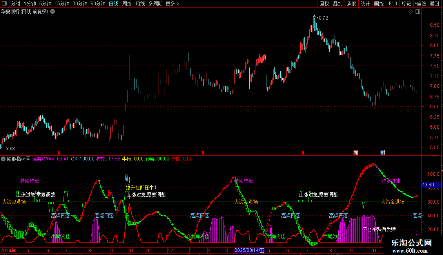Toggle the left sidebar panel icon

point(4,4)
